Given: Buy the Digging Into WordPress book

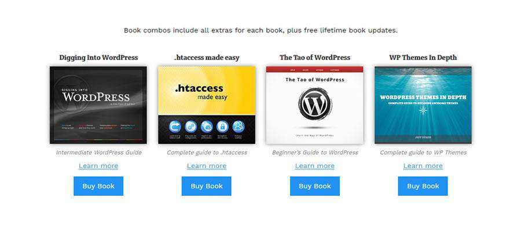Looking at the screenshot, I should 98,186.
